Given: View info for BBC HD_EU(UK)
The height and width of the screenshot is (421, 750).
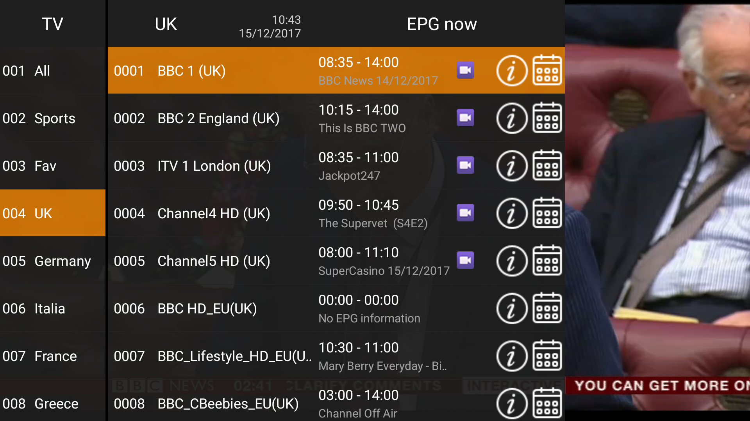Looking at the screenshot, I should click(512, 308).
